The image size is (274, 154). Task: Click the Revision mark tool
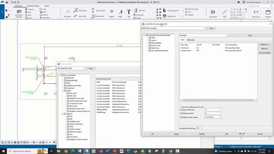(191, 9)
